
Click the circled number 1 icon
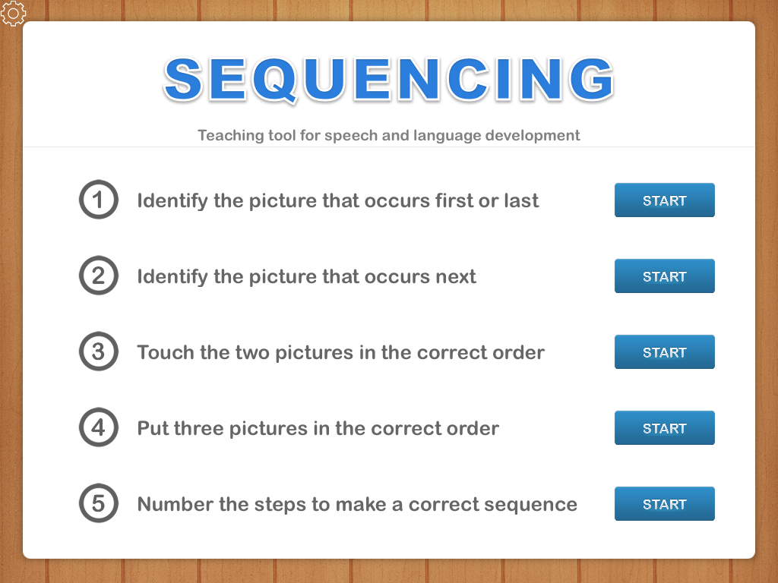(x=99, y=200)
